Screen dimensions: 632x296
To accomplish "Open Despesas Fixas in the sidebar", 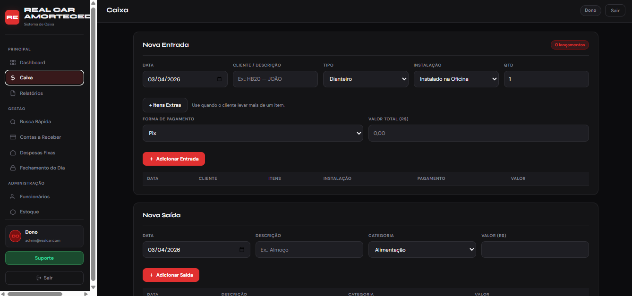I will [x=37, y=153].
